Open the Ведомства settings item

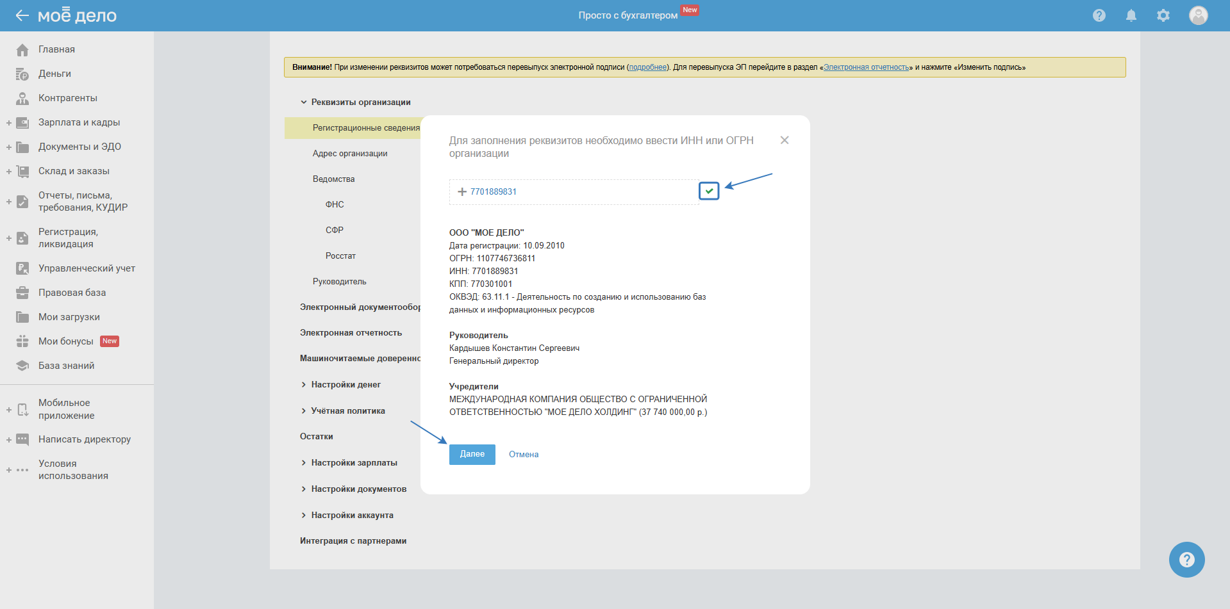tap(333, 179)
